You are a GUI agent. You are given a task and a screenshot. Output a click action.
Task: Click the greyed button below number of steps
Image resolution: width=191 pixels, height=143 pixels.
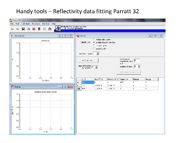point(129,72)
